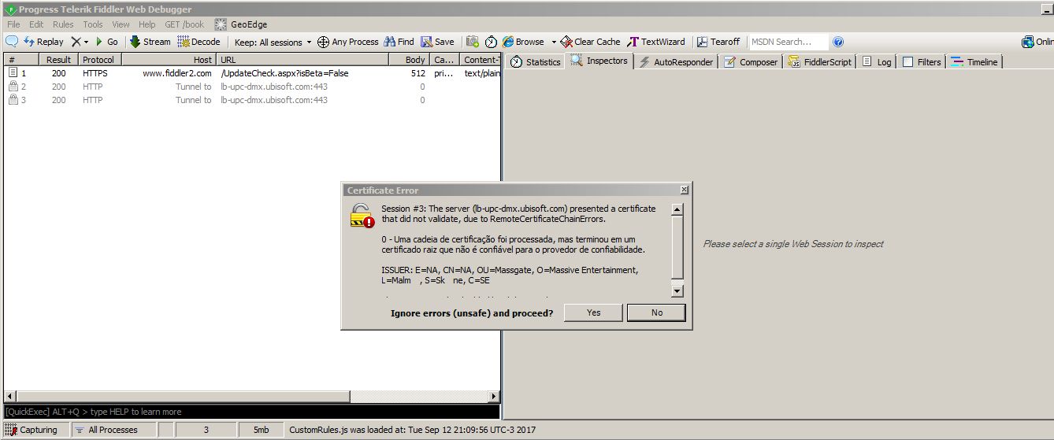
Task: Click the GET /book menu item
Action: coord(184,24)
